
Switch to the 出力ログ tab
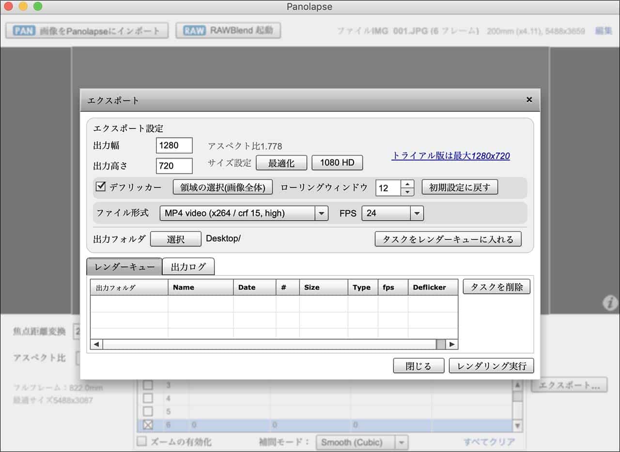click(x=188, y=266)
